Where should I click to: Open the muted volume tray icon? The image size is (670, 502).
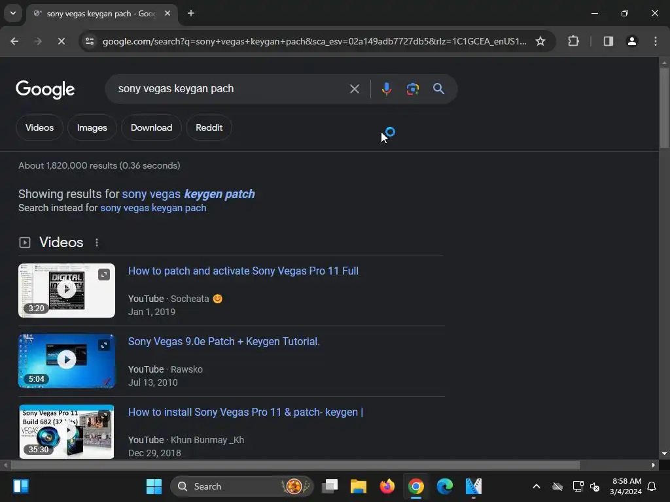click(x=595, y=486)
